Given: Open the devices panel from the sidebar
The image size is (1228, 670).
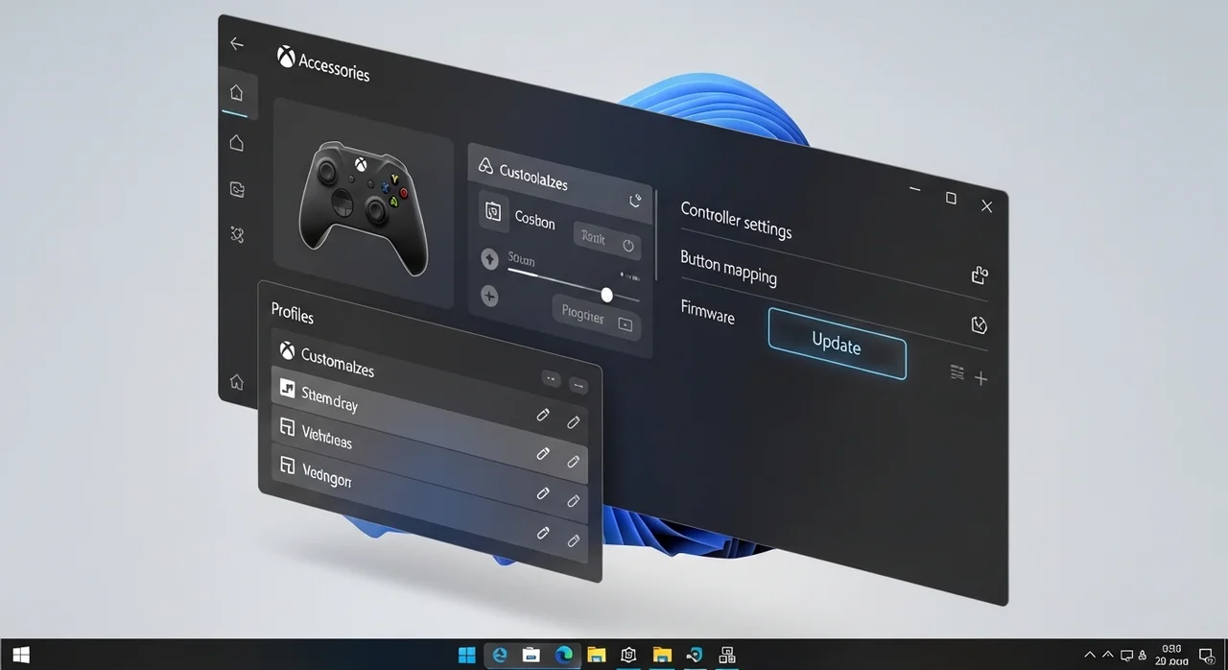Looking at the screenshot, I should coord(237,189).
